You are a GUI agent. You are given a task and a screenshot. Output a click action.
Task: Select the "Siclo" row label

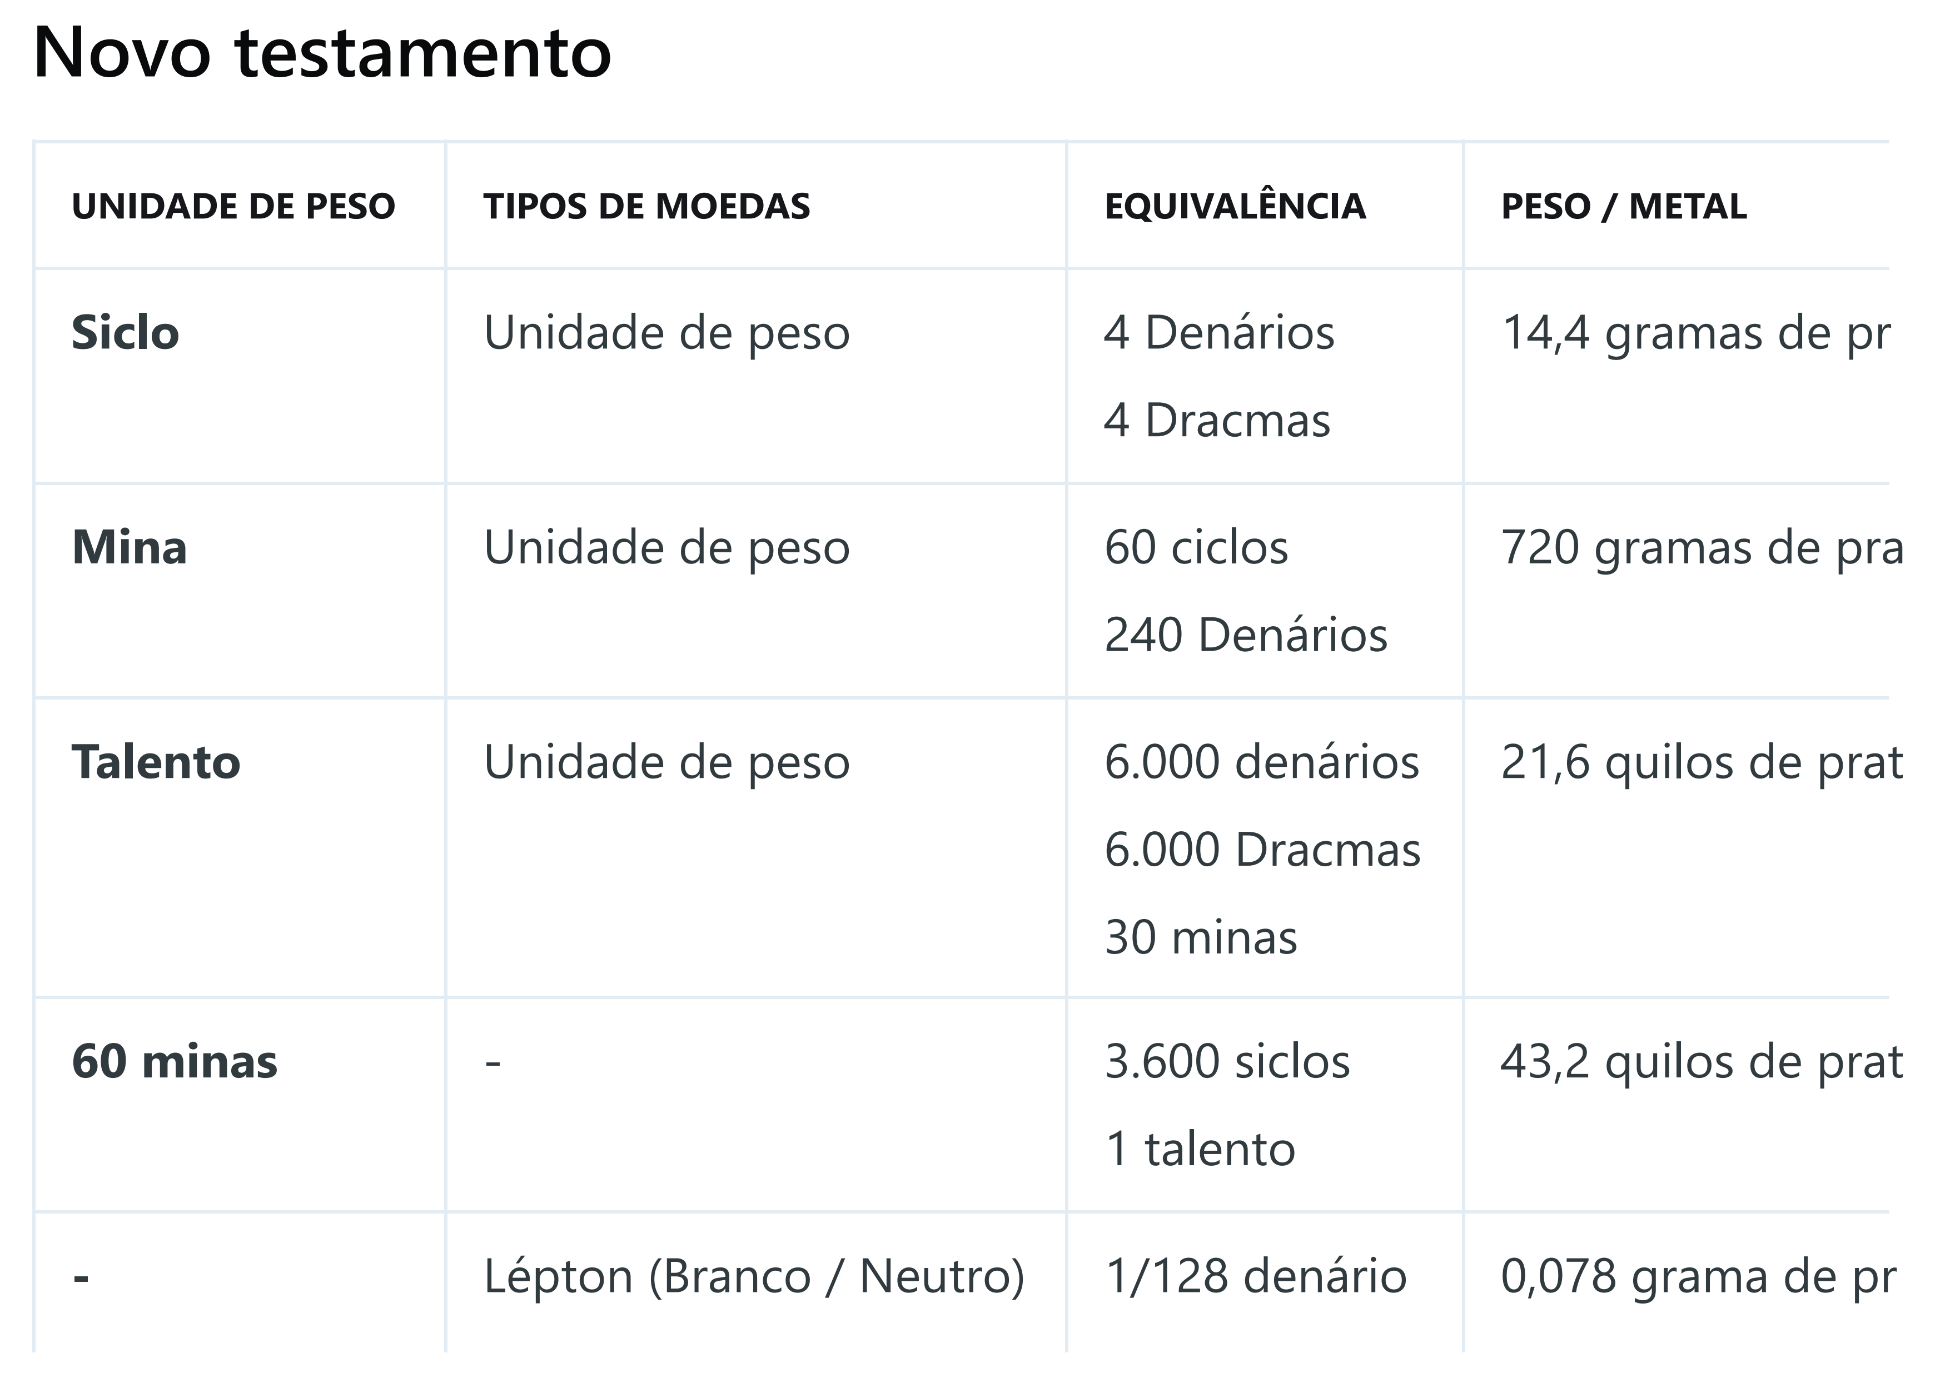point(126,333)
